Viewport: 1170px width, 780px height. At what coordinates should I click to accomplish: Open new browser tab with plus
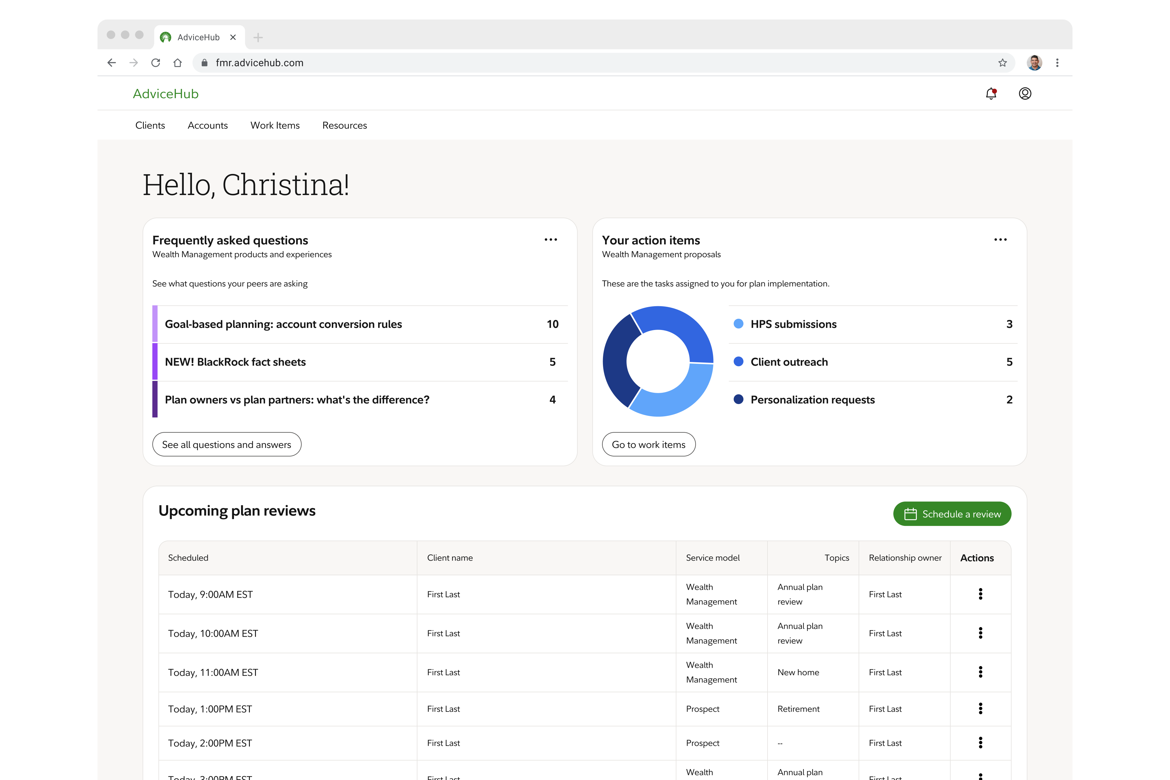(258, 37)
